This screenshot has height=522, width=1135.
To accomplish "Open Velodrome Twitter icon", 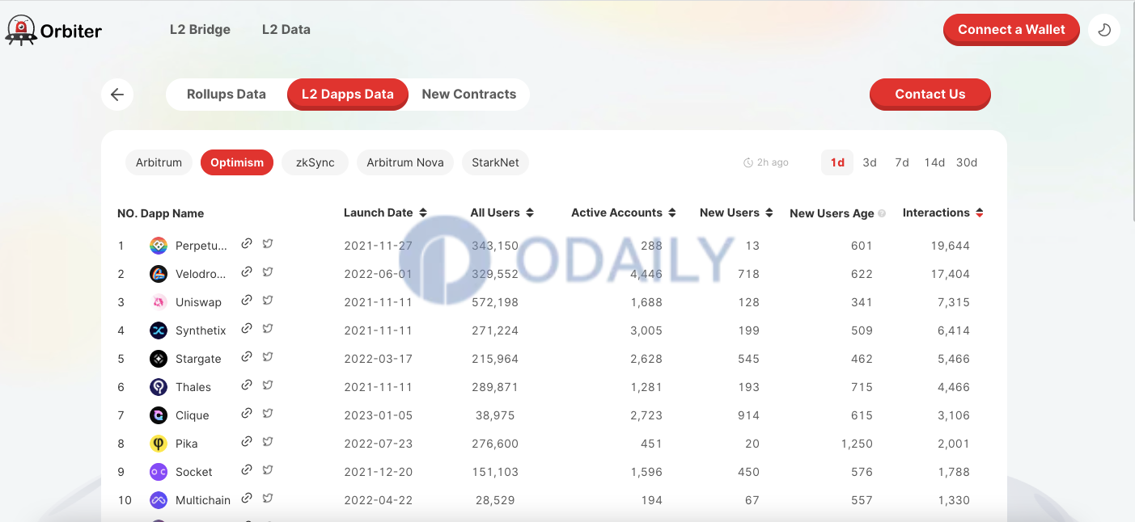I will [x=268, y=272].
